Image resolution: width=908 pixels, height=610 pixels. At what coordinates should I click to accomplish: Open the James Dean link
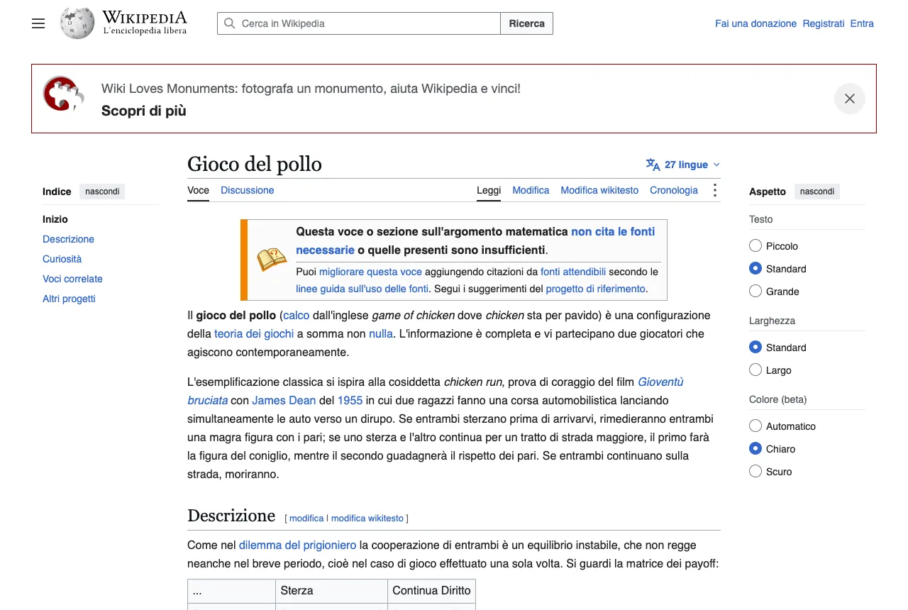[284, 400]
